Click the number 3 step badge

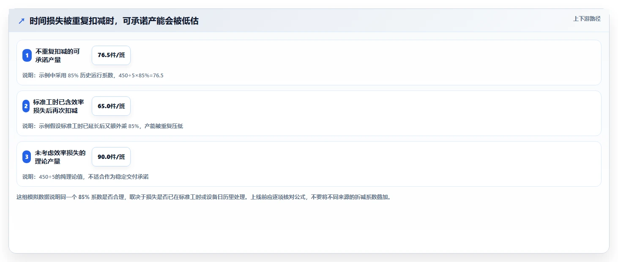click(x=27, y=157)
